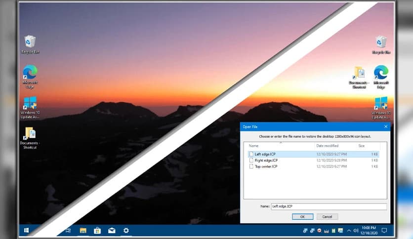Select the Microsoft Edge icon on the right side

pos(381,74)
